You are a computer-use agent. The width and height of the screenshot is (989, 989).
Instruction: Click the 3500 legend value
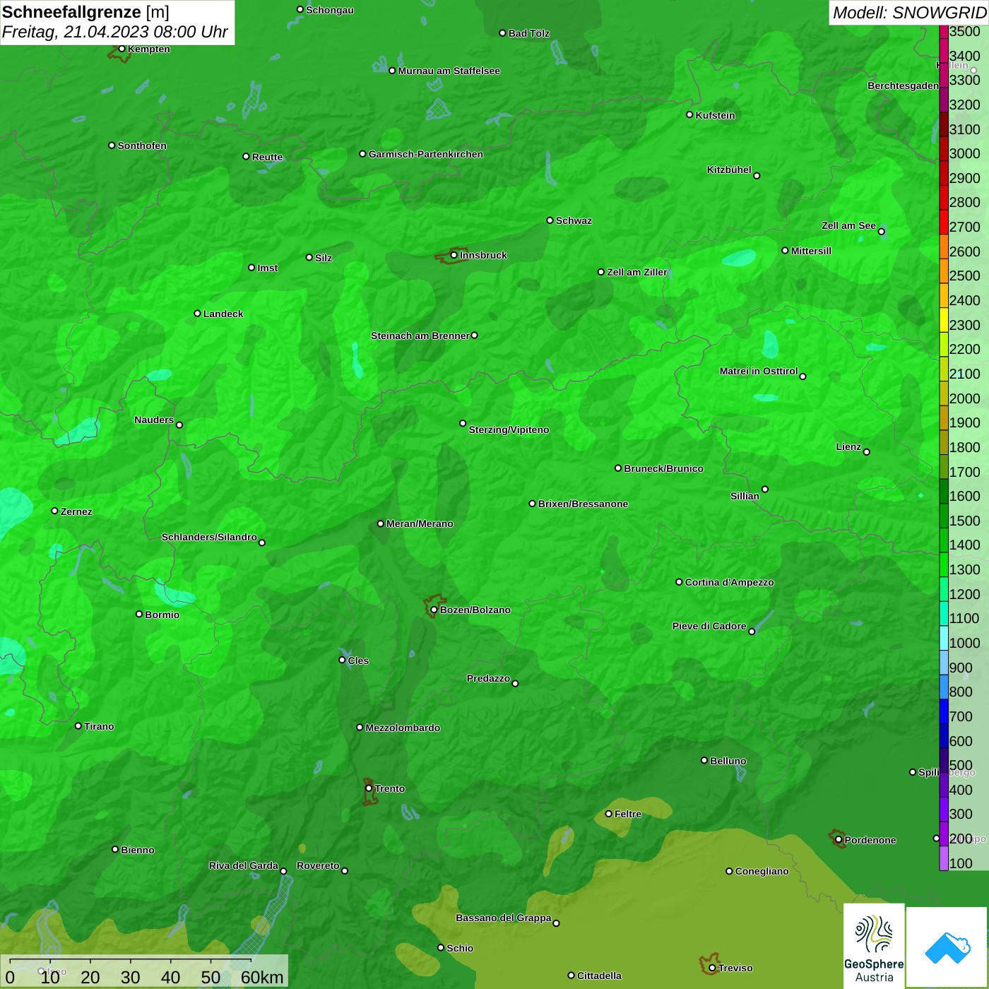964,31
